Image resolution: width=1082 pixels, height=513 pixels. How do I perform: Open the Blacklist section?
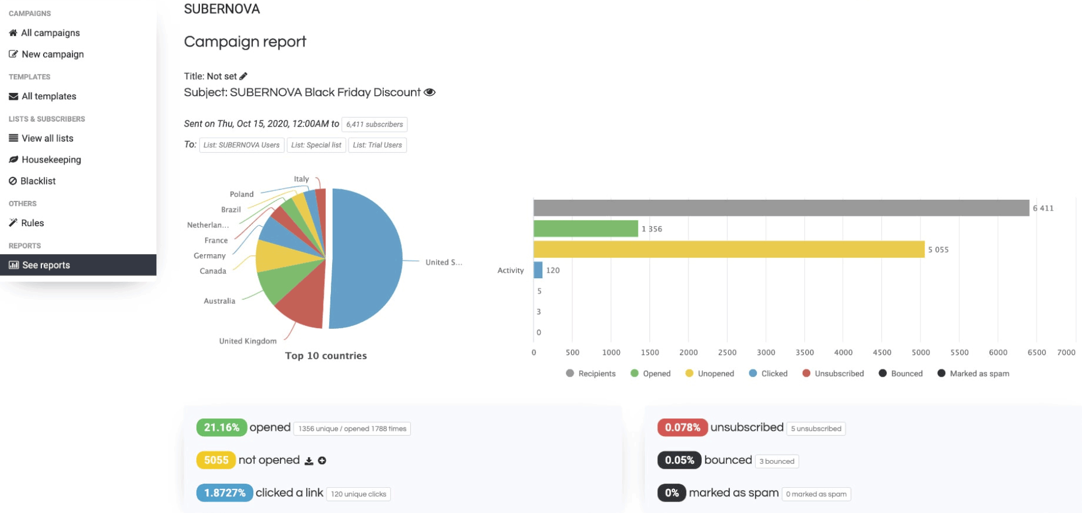[32, 181]
